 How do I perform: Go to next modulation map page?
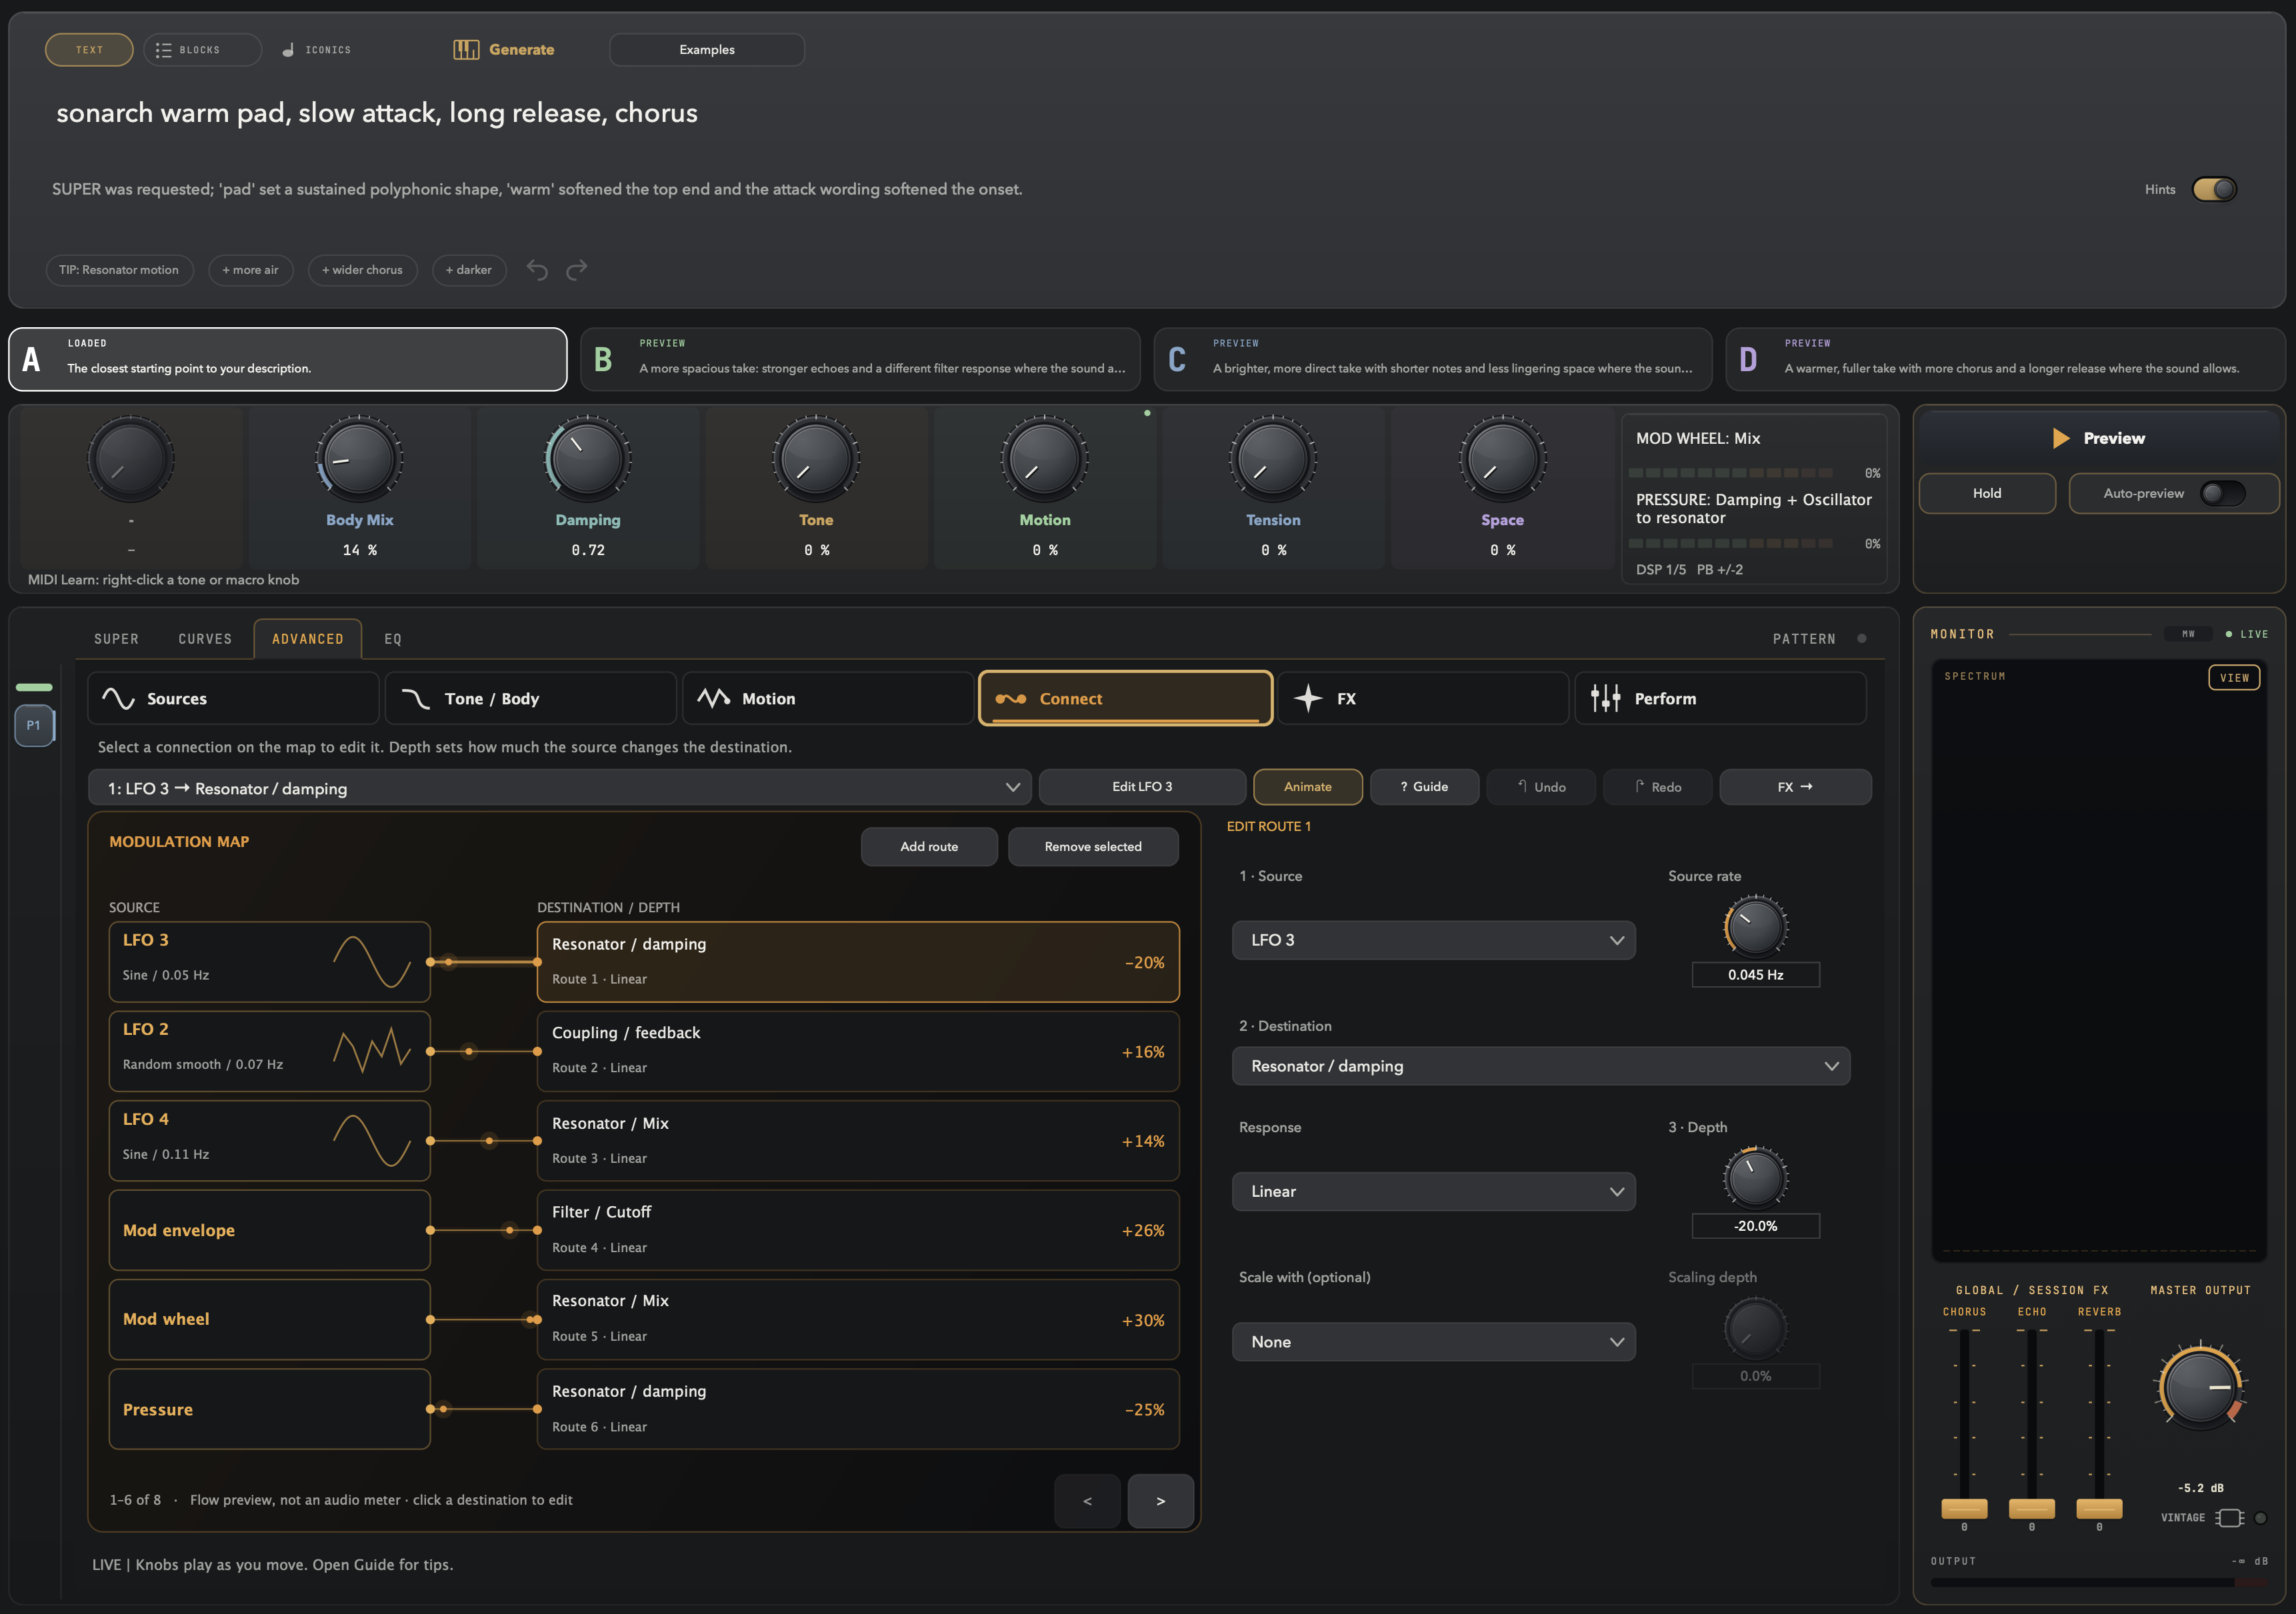coord(1160,1501)
